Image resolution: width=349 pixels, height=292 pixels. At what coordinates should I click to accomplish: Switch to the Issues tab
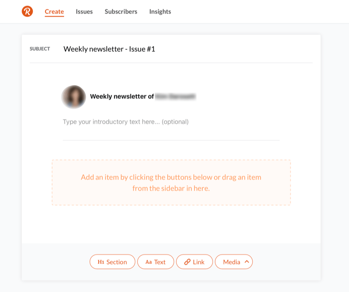(84, 12)
